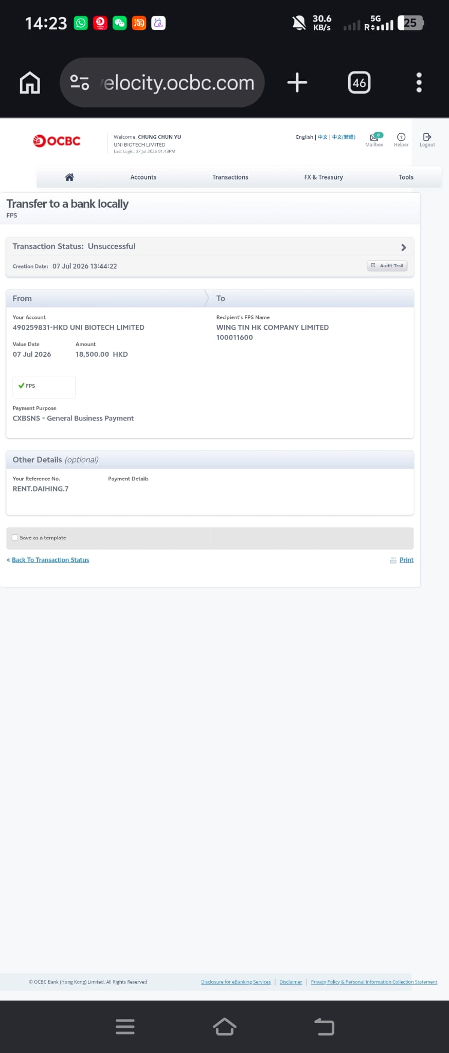Tap the site settings icon in address bar
This screenshot has height=1053, width=449.
pos(80,82)
